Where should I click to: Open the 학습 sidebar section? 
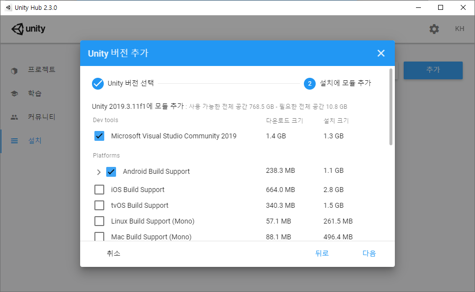[34, 94]
